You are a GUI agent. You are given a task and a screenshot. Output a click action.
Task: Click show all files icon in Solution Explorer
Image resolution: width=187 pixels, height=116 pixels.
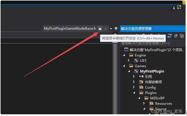coord(182,36)
